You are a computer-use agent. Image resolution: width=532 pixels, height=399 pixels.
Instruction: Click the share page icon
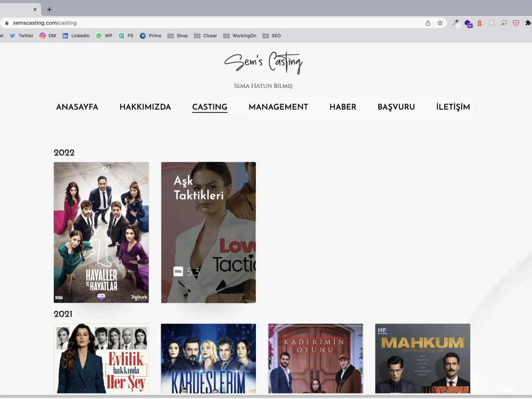point(428,23)
